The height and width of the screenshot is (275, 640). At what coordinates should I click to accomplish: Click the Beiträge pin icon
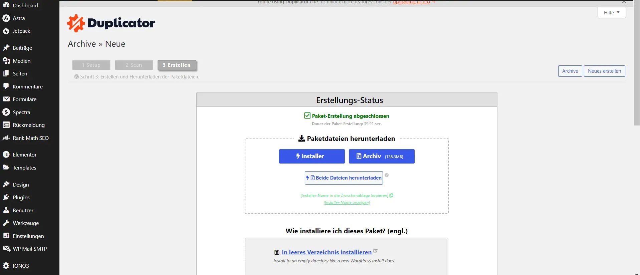point(6,48)
